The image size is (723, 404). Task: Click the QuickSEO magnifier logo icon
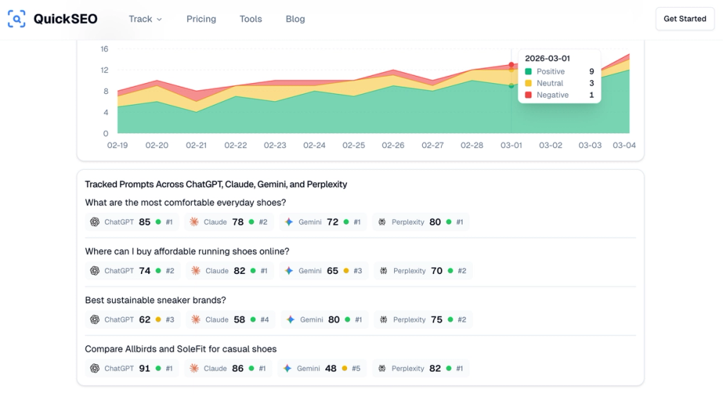[17, 19]
